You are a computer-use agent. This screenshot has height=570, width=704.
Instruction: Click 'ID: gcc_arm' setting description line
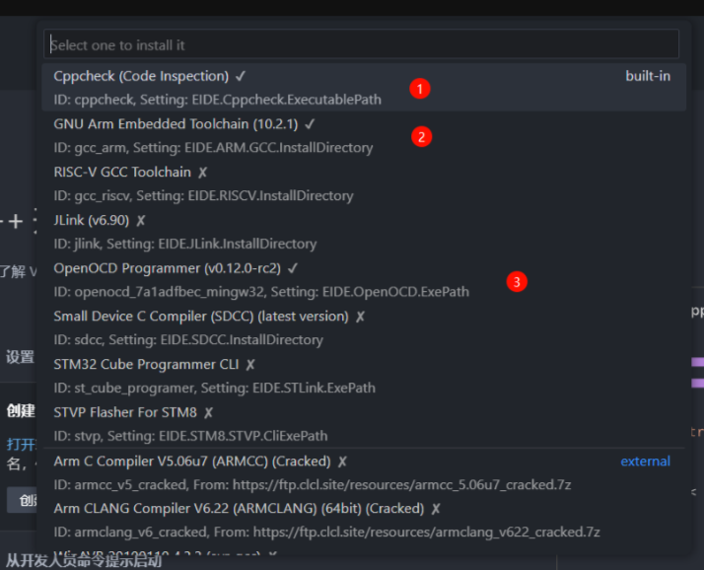click(213, 147)
